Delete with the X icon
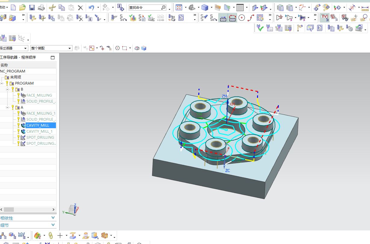Image resolution: width=370 pixels, height=244 pixels. [x=80, y=7]
